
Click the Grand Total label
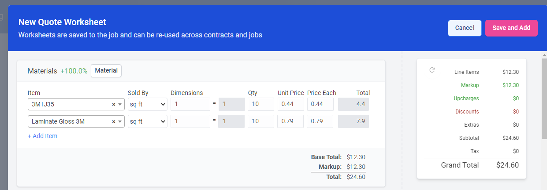tap(460, 165)
